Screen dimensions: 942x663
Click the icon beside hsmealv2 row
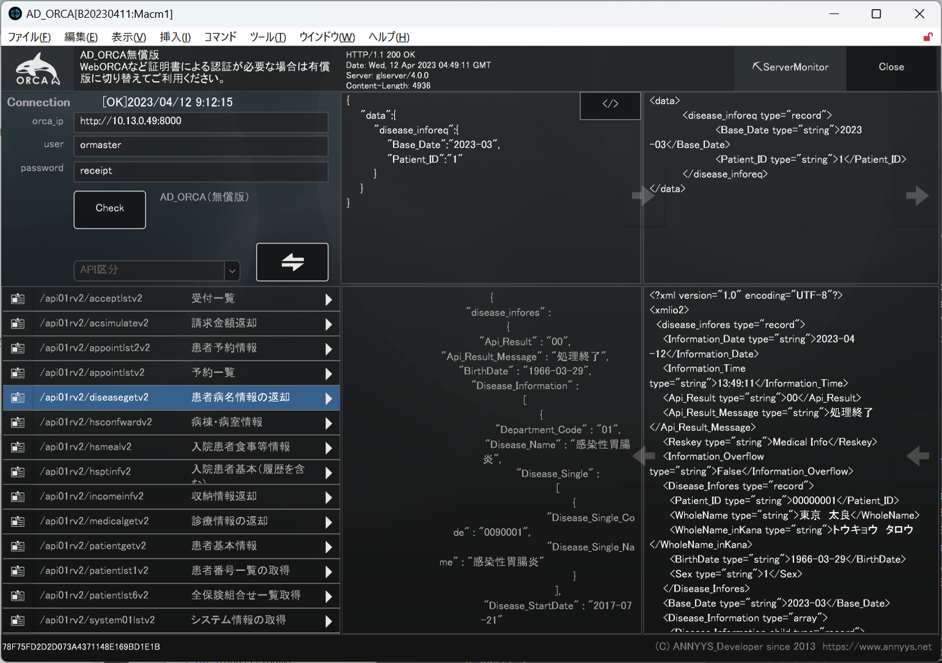(18, 448)
